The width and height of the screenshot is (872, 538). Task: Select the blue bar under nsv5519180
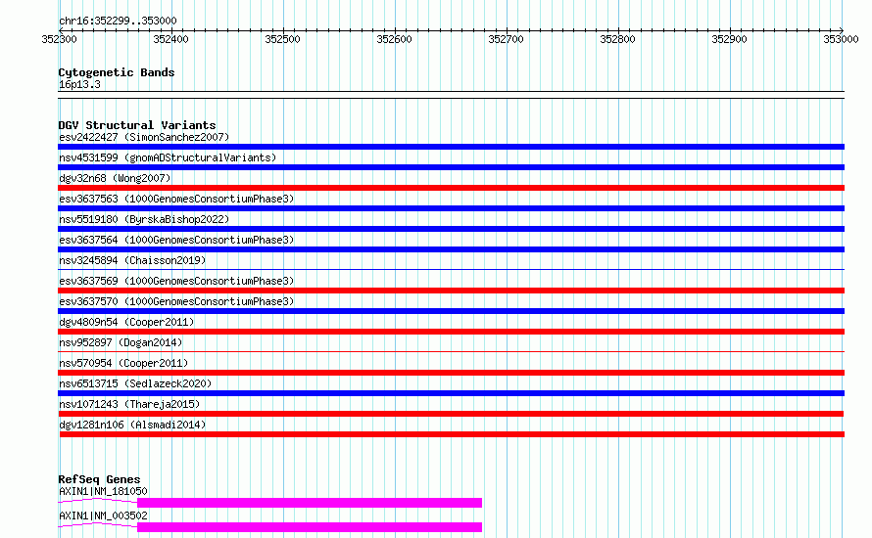coord(451,229)
